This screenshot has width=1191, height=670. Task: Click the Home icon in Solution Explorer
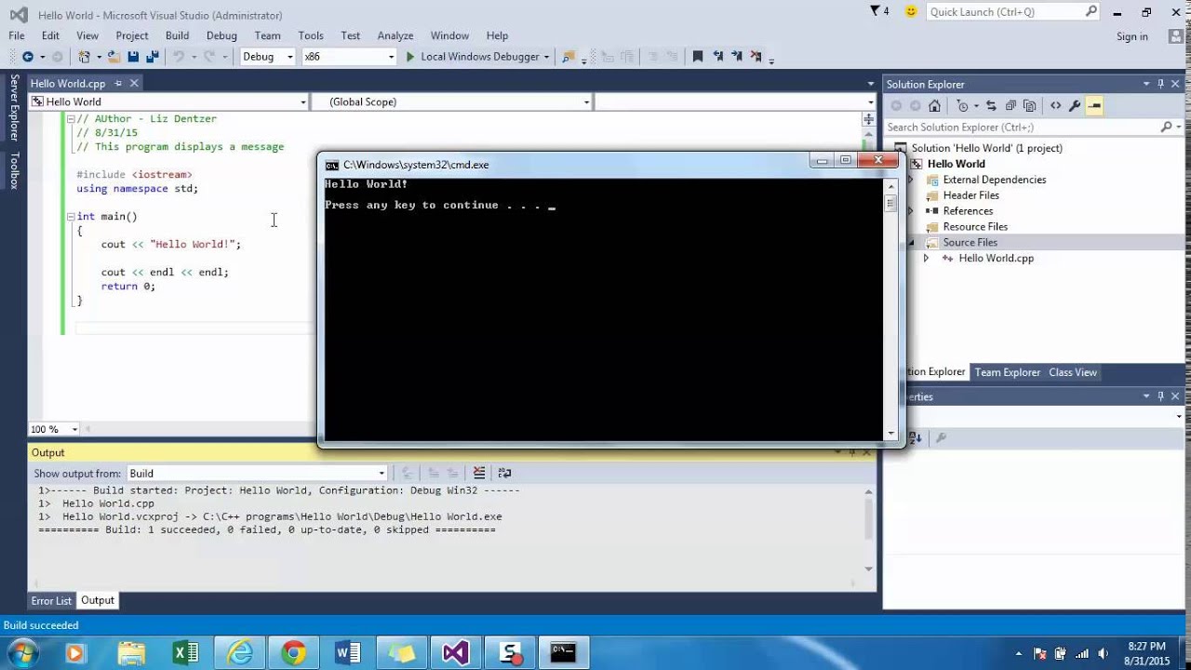(x=935, y=106)
